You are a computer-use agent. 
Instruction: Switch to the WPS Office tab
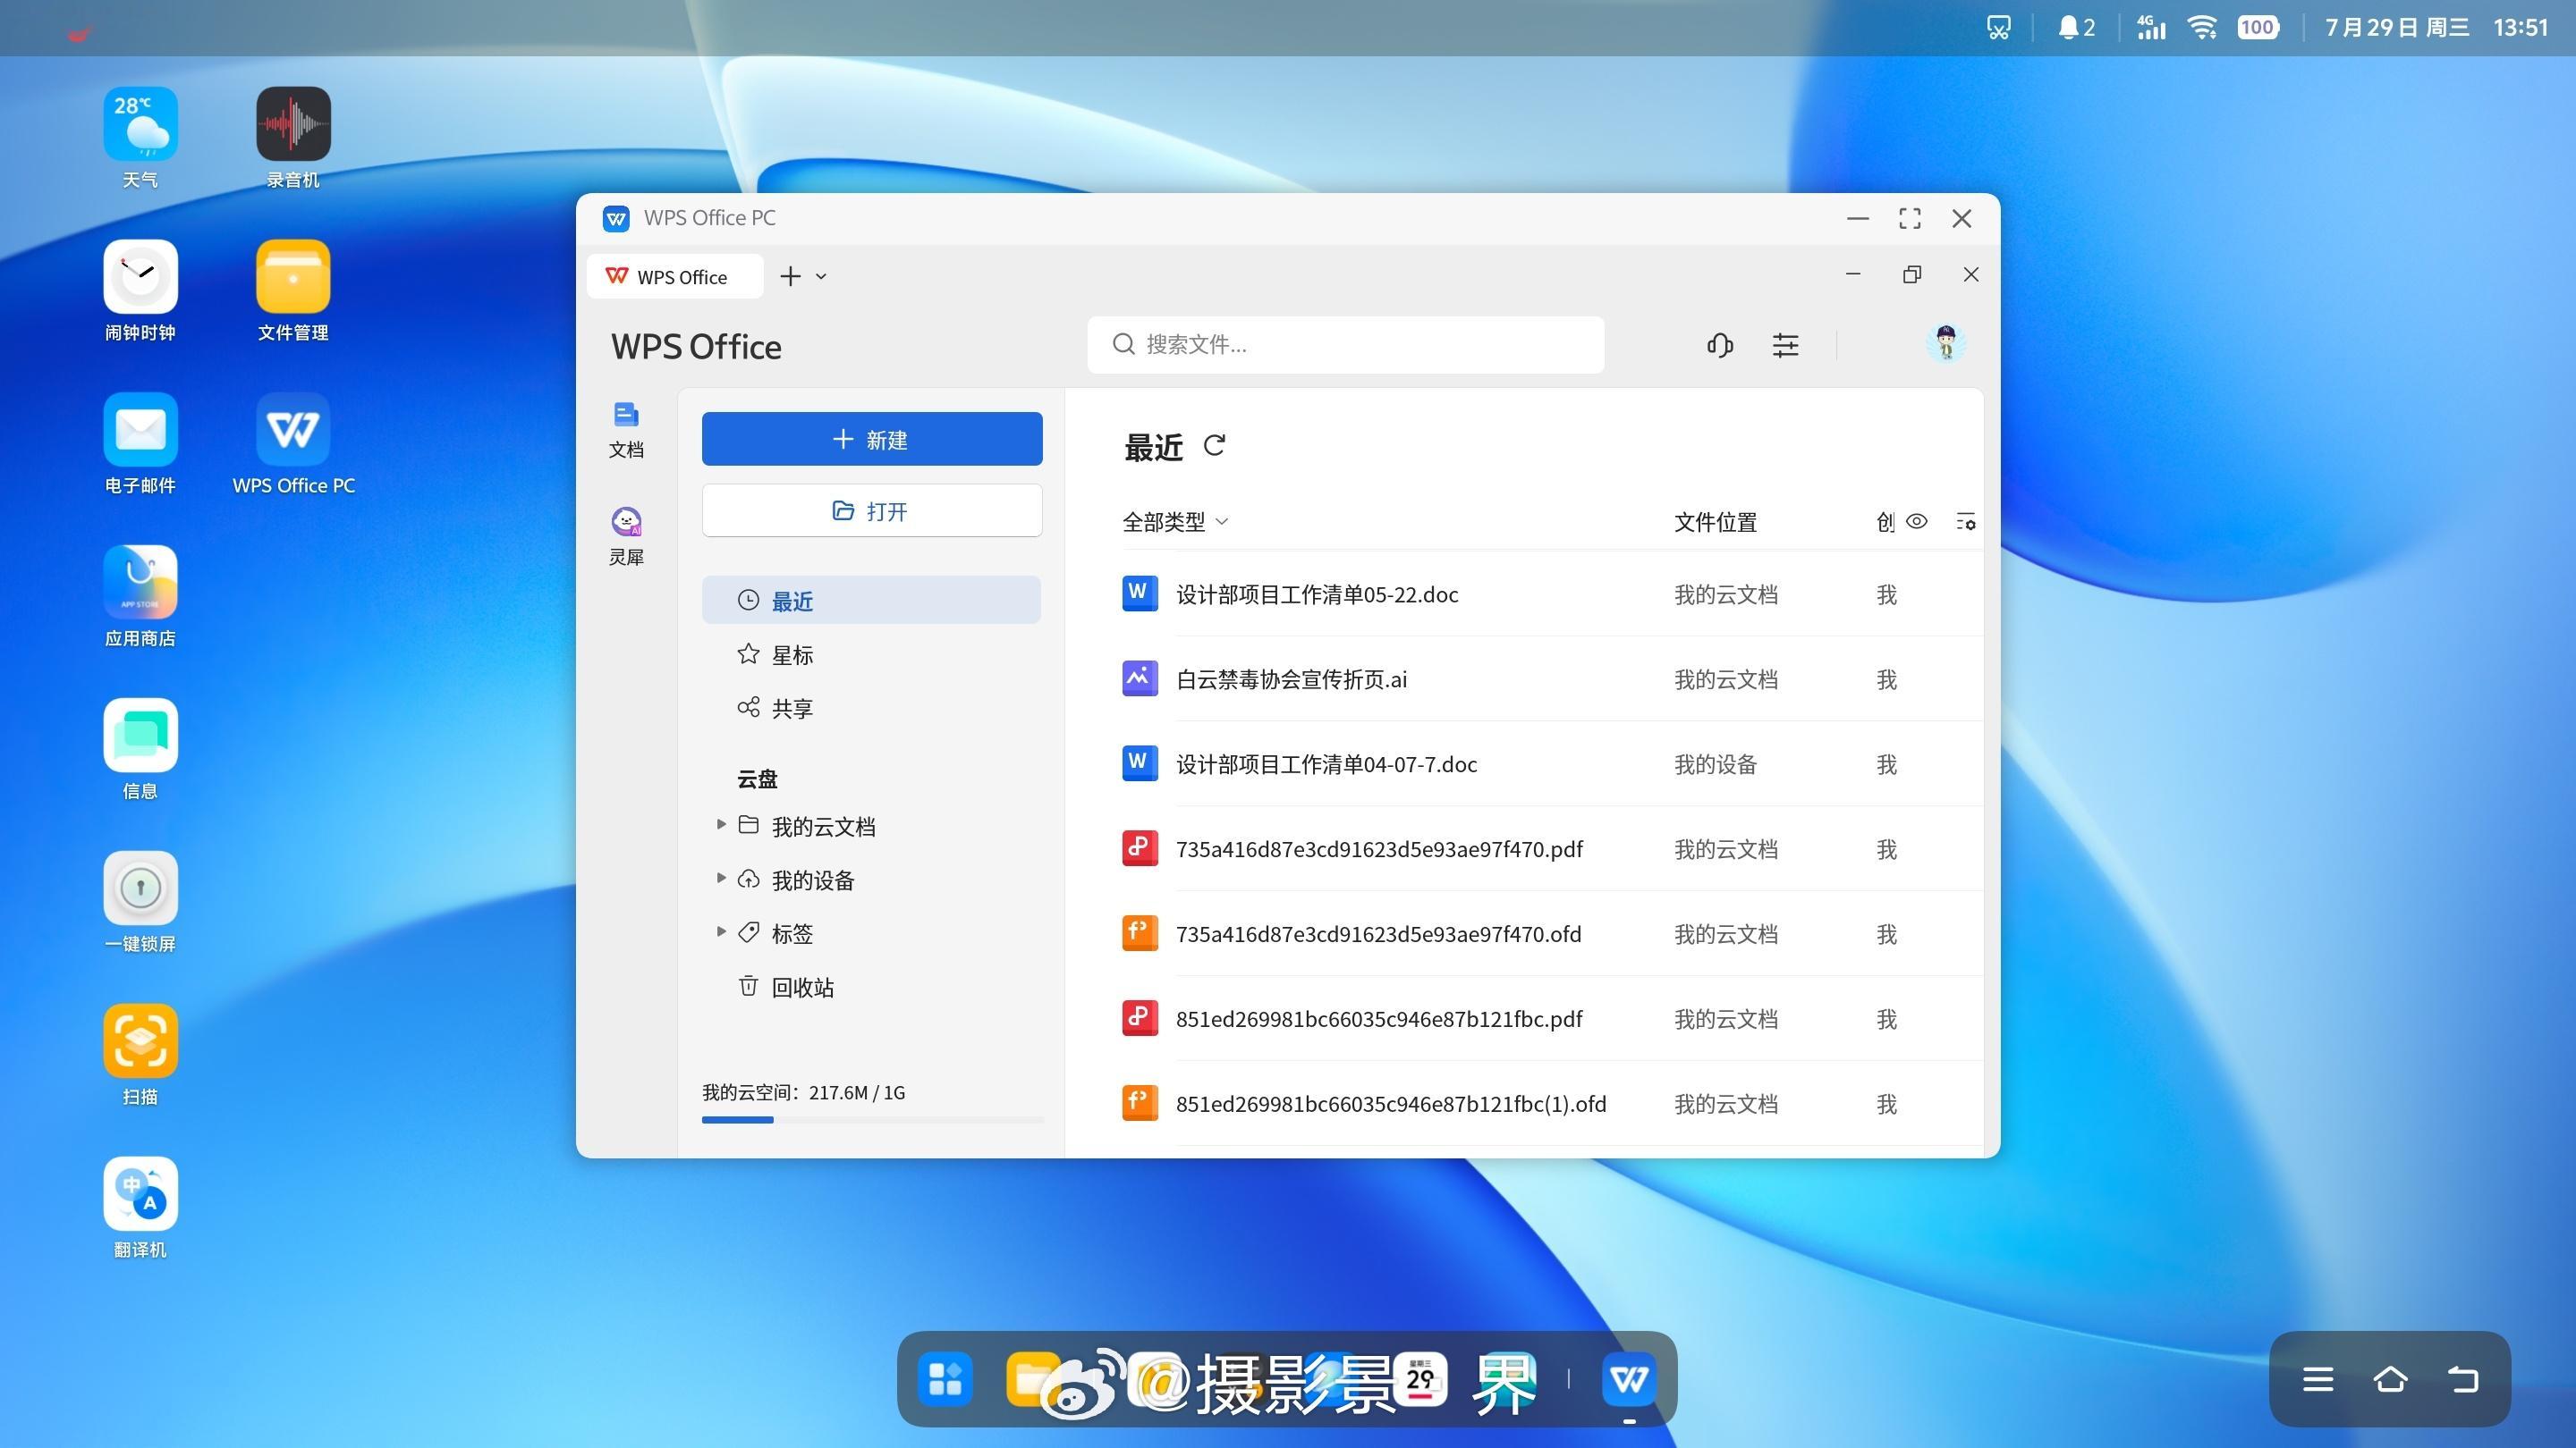pos(675,277)
